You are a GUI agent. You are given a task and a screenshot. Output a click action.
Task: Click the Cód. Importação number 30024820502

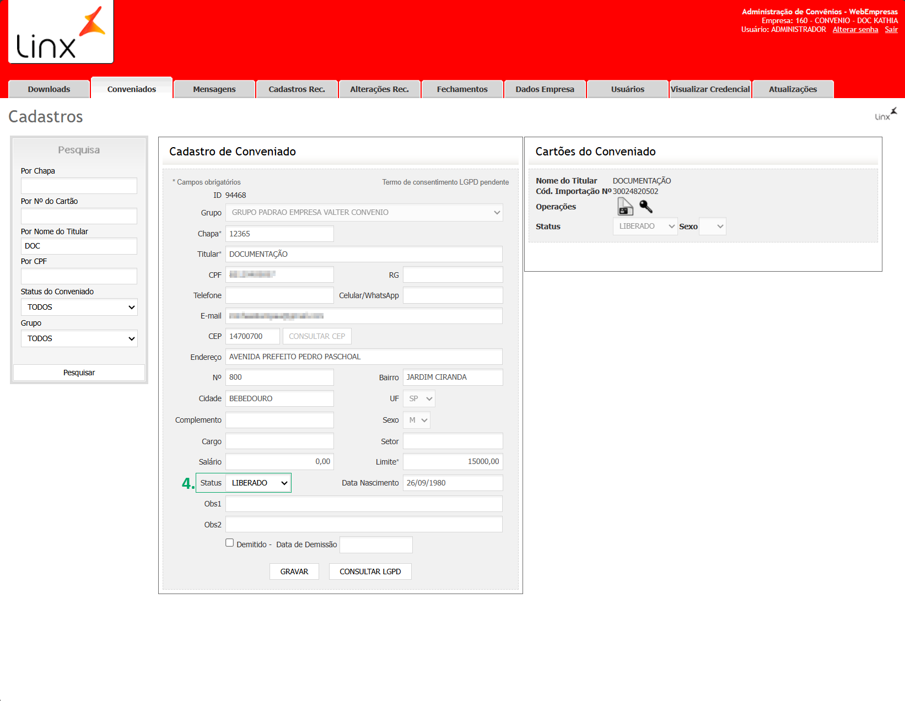point(635,191)
